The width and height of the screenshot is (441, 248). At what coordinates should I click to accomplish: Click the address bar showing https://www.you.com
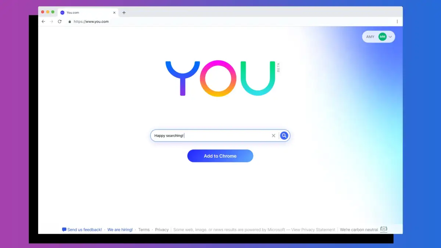[x=91, y=22]
